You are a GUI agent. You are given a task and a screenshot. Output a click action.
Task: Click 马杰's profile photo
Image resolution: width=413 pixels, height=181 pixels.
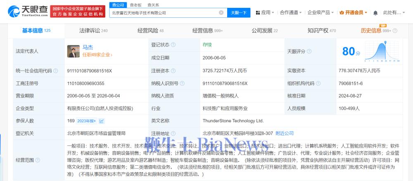pos(74,51)
